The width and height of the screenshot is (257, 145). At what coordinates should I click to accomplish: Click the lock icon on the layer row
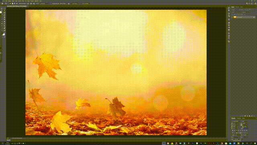pyautogui.click(x=254, y=17)
